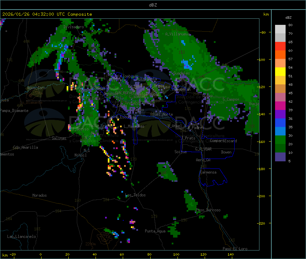Click the Salinas map label
The height and width of the screenshot is (259, 306).
[x=59, y=138]
